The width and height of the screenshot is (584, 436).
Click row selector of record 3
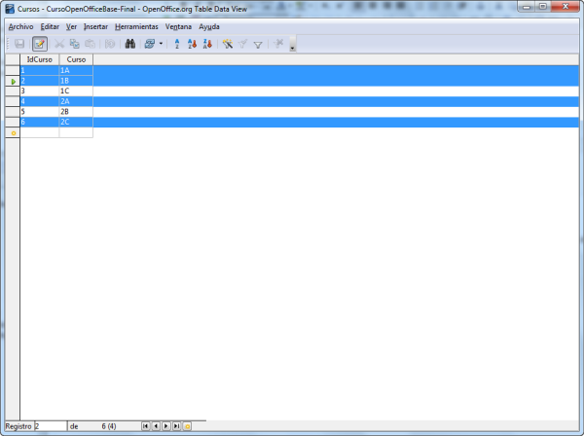click(13, 91)
